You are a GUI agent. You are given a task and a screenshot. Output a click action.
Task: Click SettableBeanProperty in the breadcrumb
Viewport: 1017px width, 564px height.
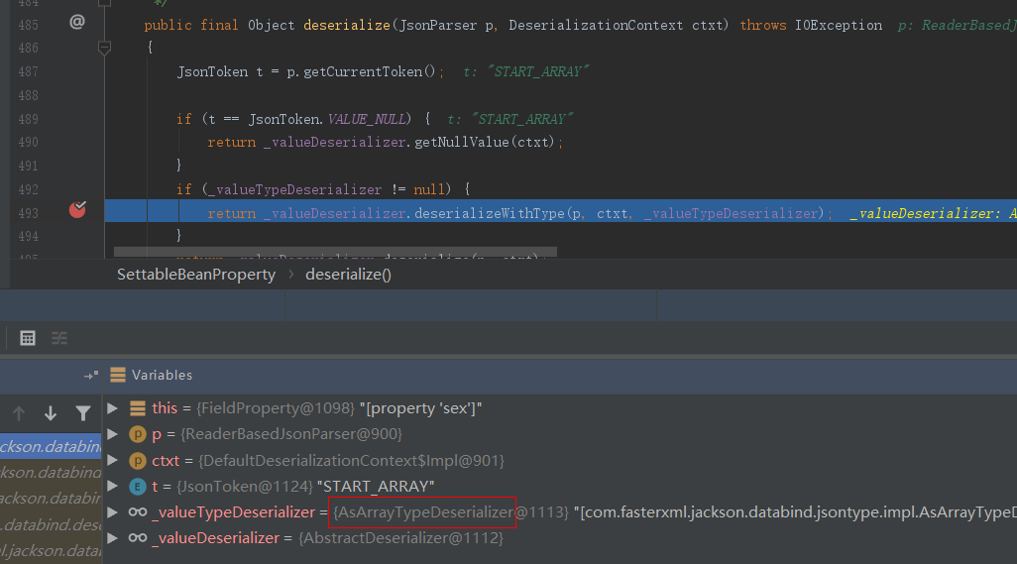point(195,275)
